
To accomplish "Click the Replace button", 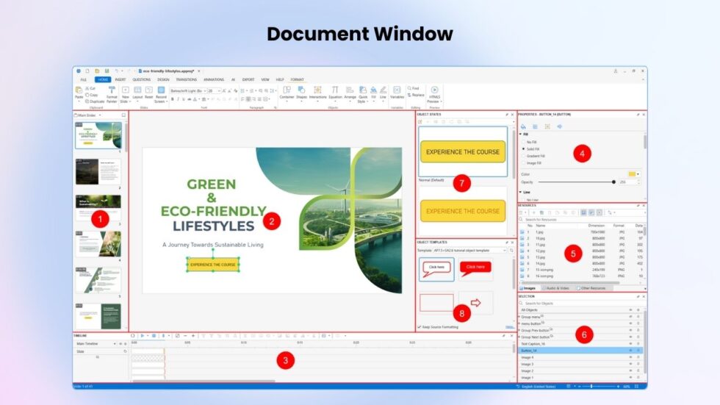I will point(416,95).
